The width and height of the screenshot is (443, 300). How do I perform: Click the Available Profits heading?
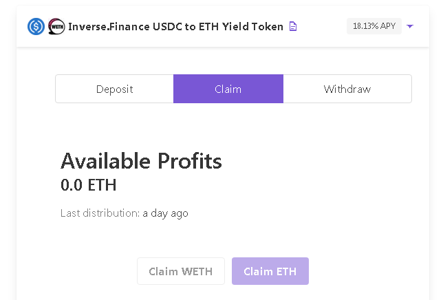pyautogui.click(x=141, y=161)
